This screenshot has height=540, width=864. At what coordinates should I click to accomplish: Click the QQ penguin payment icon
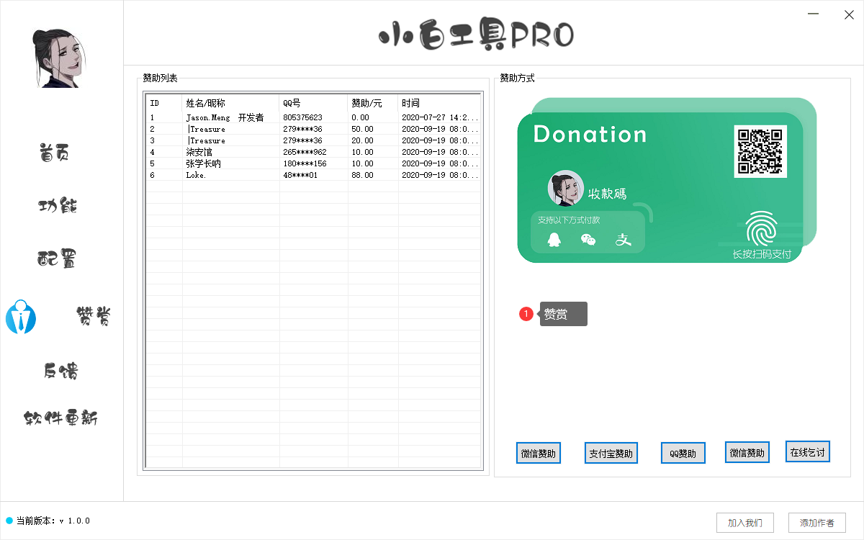pyautogui.click(x=553, y=240)
